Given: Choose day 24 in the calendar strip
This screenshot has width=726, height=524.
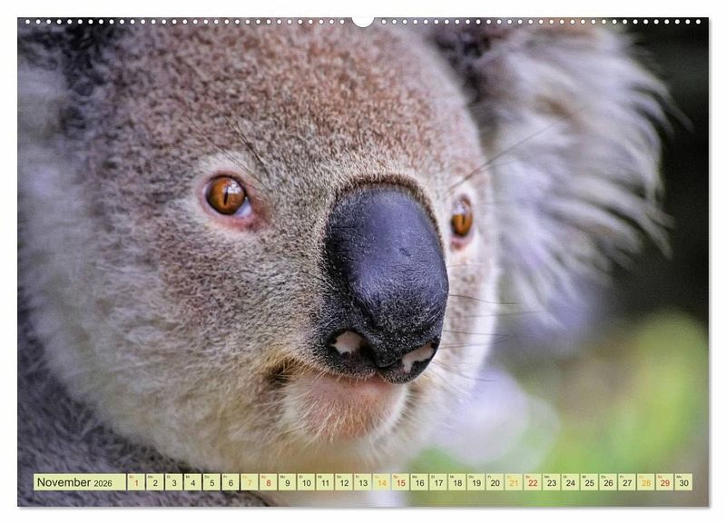Looking at the screenshot, I should coord(570,482).
